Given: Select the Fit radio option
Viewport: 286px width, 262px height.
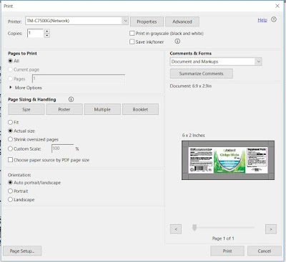Looking at the screenshot, I should pyautogui.click(x=10, y=122).
